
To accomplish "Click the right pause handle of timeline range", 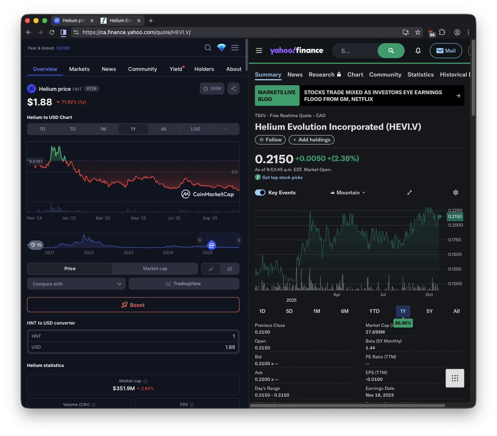I will tap(239, 240).
